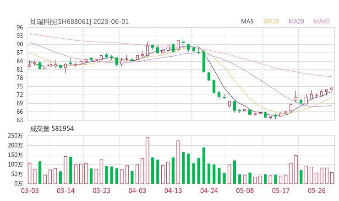The image size is (339, 201).
Task: Click the tallest red volume bar
Action: click(148, 160)
